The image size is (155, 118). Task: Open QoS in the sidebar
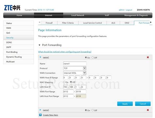coord(19,33)
